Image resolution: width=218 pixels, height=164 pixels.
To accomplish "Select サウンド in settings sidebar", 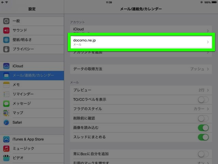I will click(32, 30).
